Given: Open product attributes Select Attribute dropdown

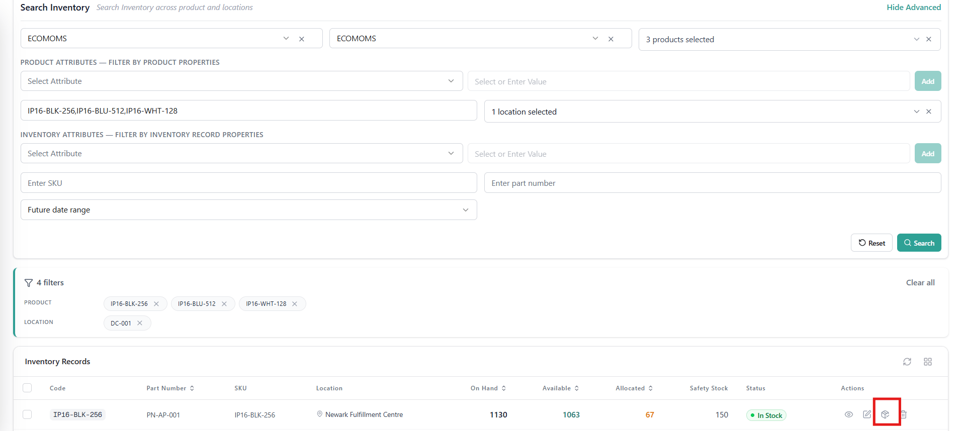Looking at the screenshot, I should point(241,81).
